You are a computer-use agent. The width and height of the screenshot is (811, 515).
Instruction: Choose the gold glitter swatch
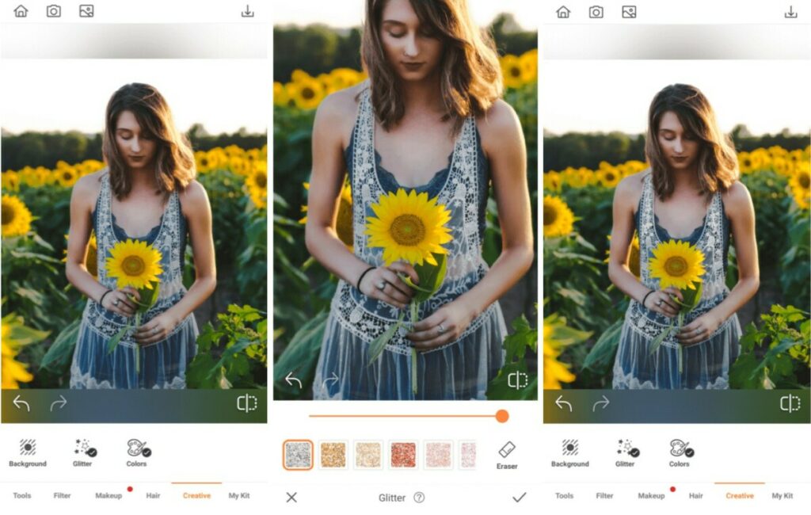click(x=333, y=455)
